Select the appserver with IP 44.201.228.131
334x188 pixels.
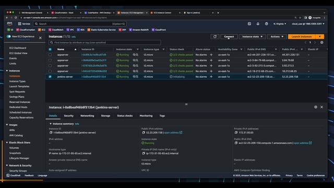(50, 55)
